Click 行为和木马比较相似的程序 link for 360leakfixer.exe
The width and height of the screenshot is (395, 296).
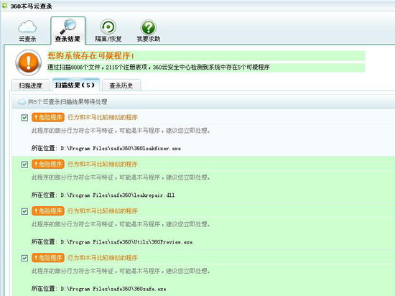click(103, 117)
